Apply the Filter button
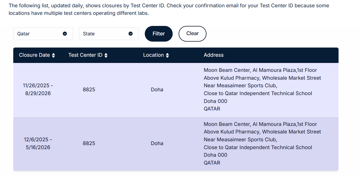This screenshot has width=361, height=181. coord(159,34)
